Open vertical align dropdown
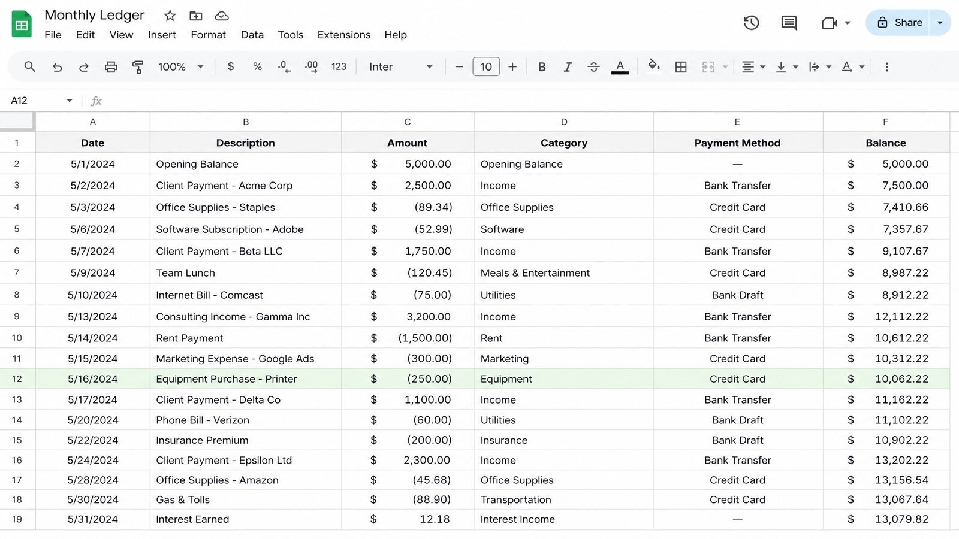The image size is (959, 539). (786, 67)
